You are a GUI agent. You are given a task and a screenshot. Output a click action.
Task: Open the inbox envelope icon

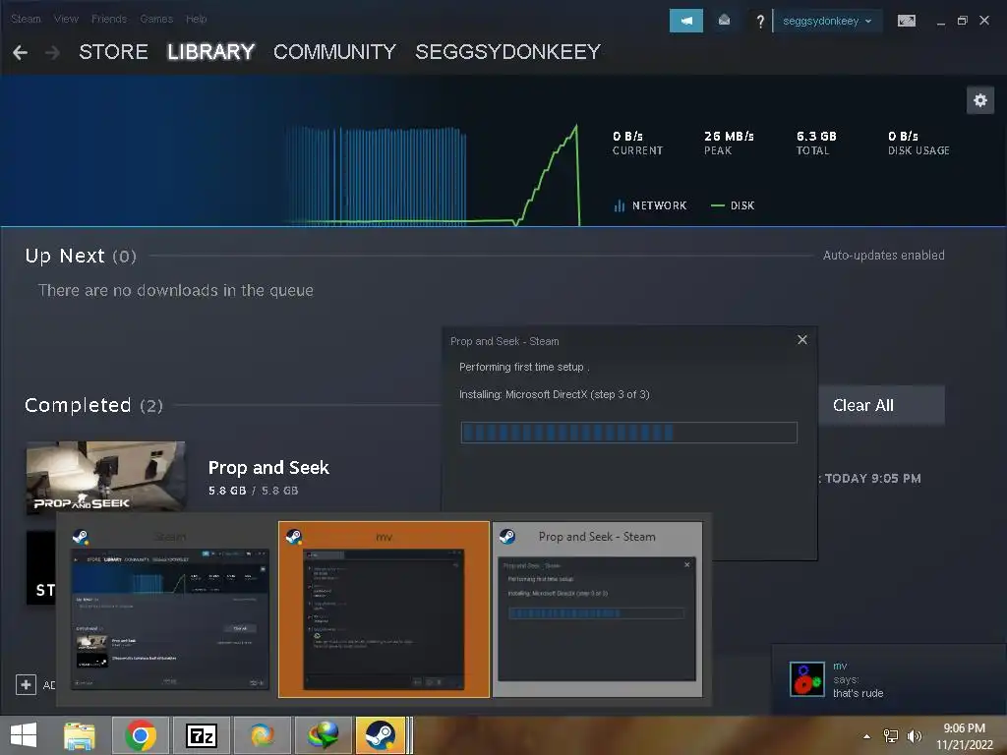pyautogui.click(x=724, y=21)
